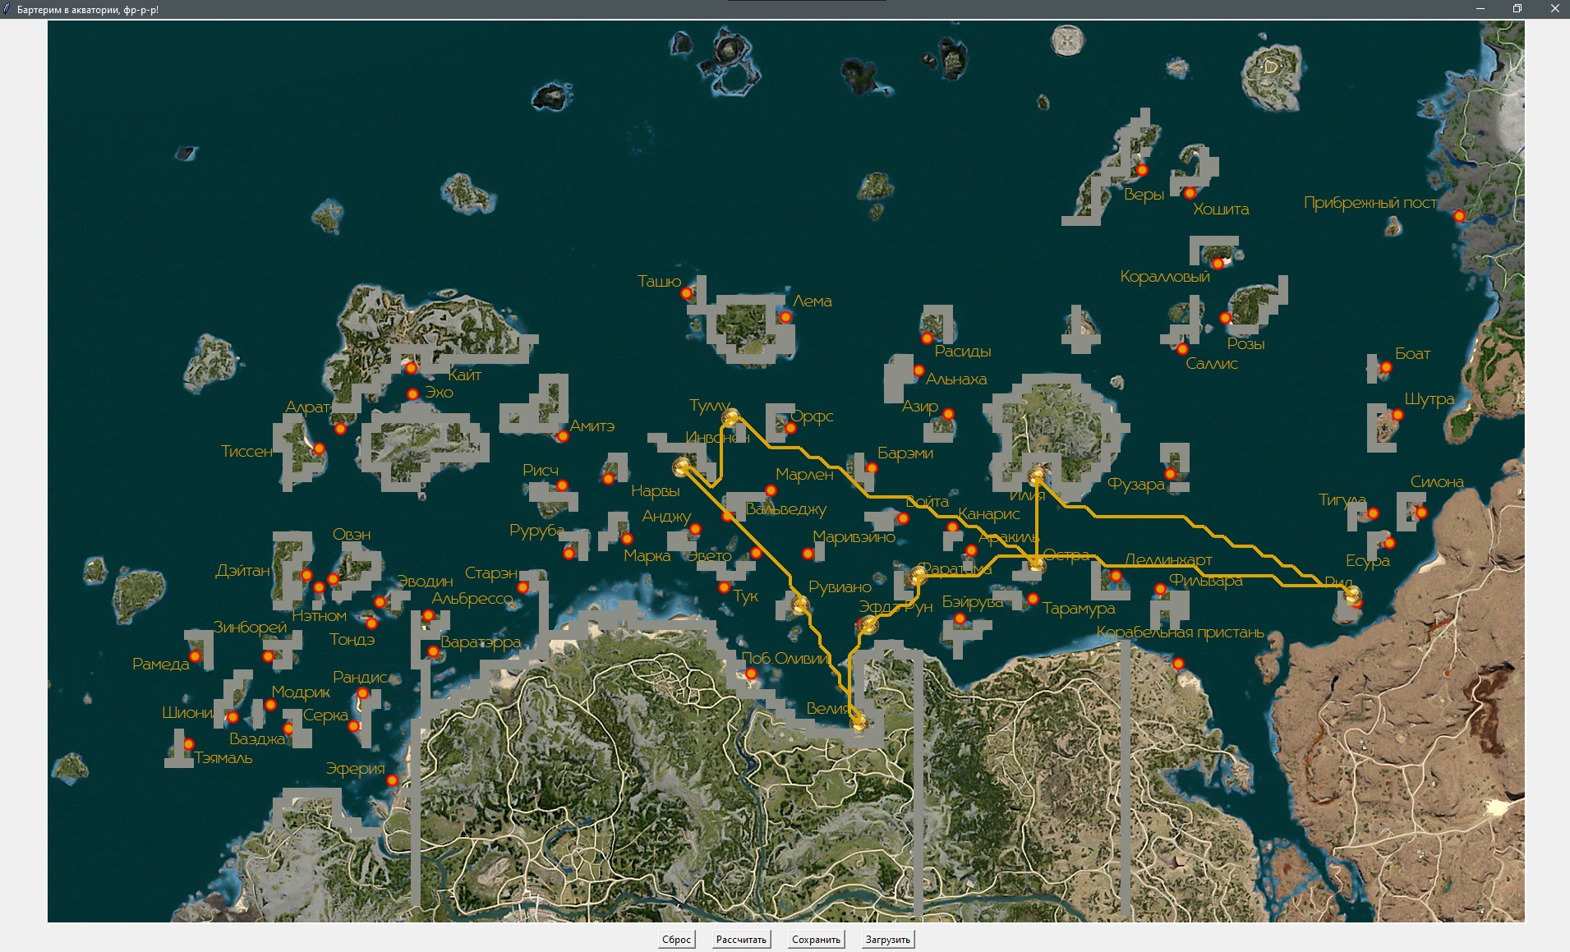1570x952 pixels.
Task: Select the Тэямаль label text
Action: coord(223,758)
